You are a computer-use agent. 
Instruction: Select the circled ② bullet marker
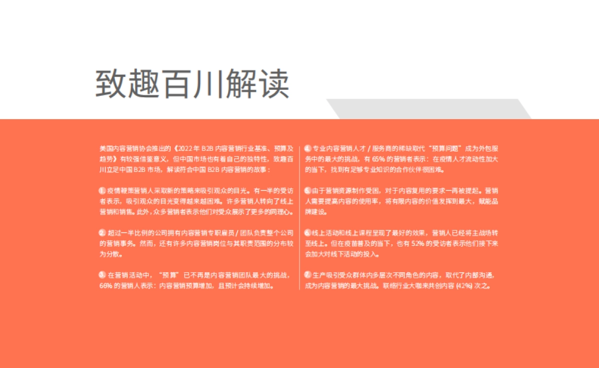coord(101,233)
